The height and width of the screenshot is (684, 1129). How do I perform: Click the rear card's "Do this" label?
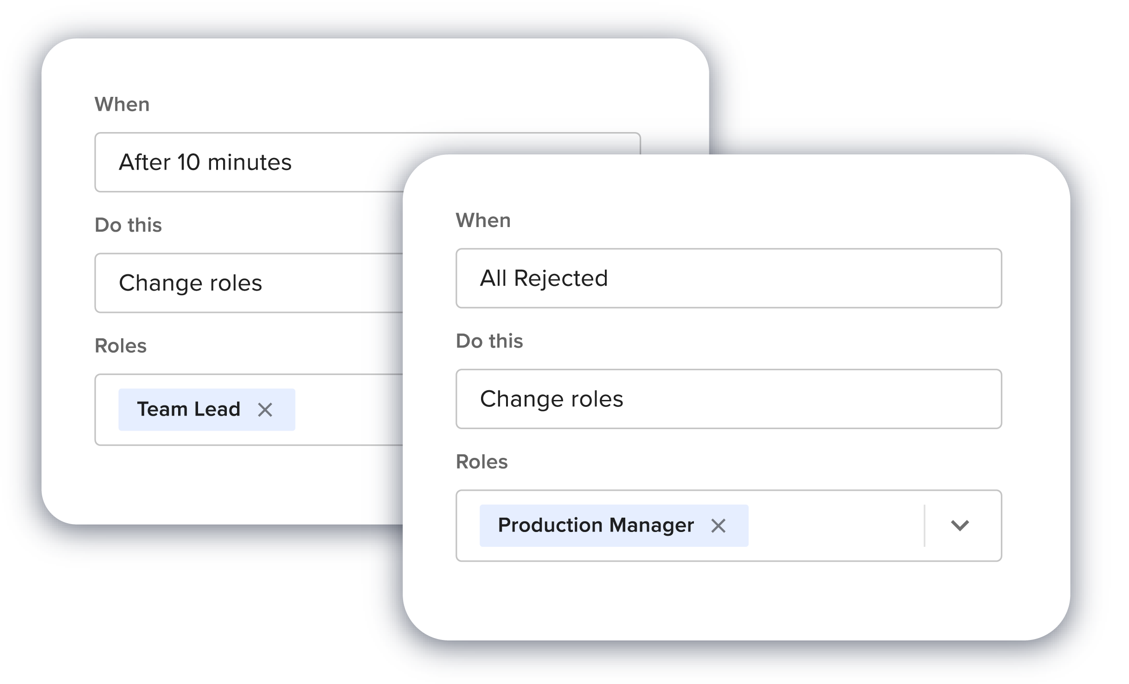(128, 225)
